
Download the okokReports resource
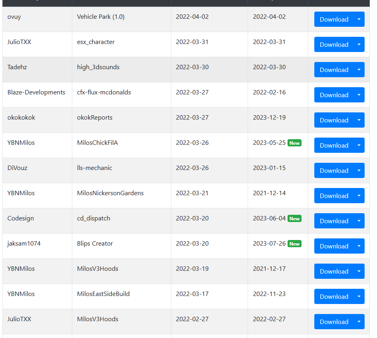334,120
